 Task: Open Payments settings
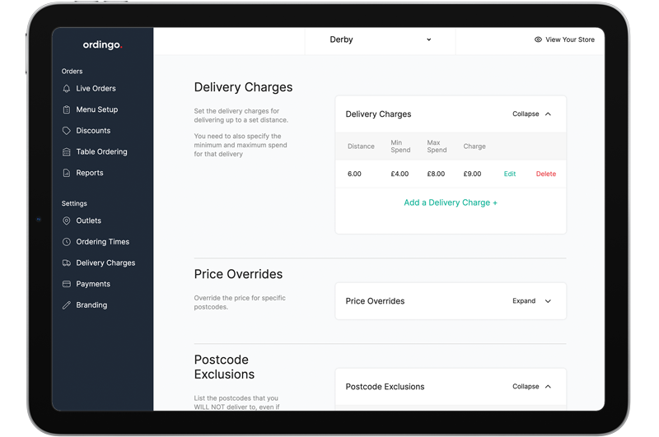pyautogui.click(x=93, y=284)
